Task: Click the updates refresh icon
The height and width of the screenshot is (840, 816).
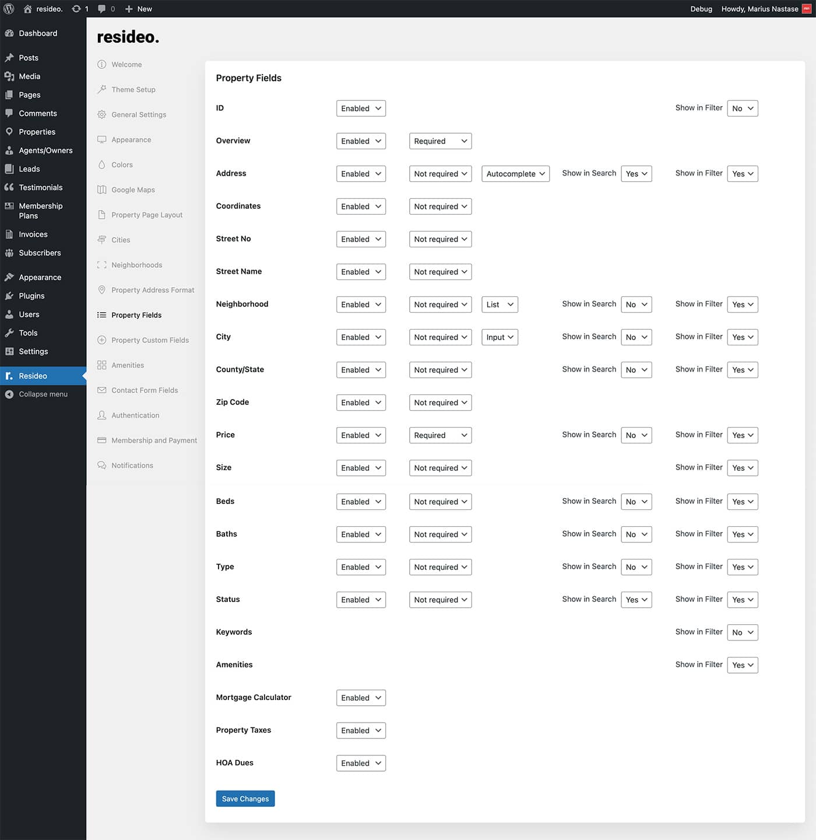Action: coord(76,9)
